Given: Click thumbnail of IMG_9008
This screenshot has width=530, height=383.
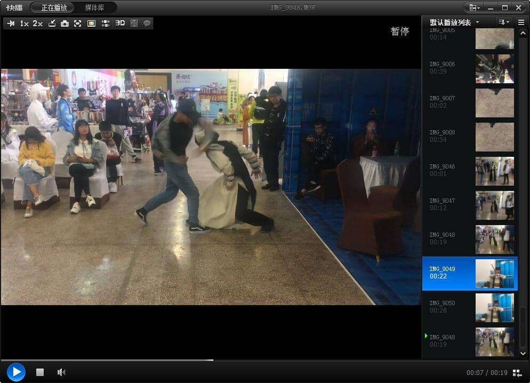Looking at the screenshot, I should point(494,137).
